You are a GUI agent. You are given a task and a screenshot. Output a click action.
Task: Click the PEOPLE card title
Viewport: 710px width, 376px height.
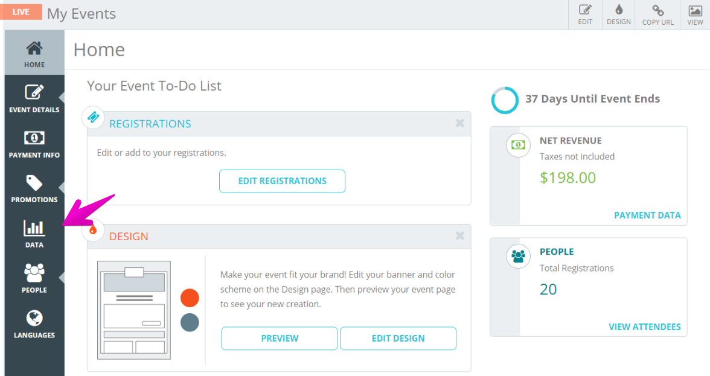[x=557, y=252]
